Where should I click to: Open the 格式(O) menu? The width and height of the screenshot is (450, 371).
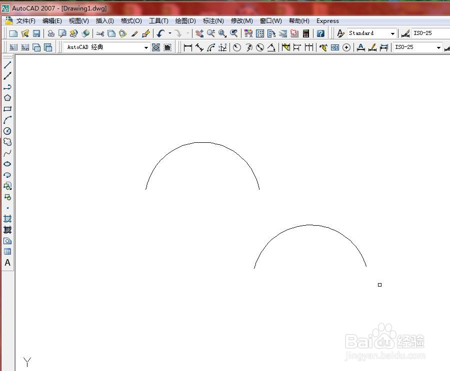click(131, 21)
